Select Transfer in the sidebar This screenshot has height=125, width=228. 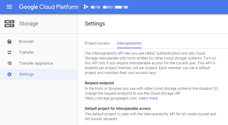[x=26, y=52]
